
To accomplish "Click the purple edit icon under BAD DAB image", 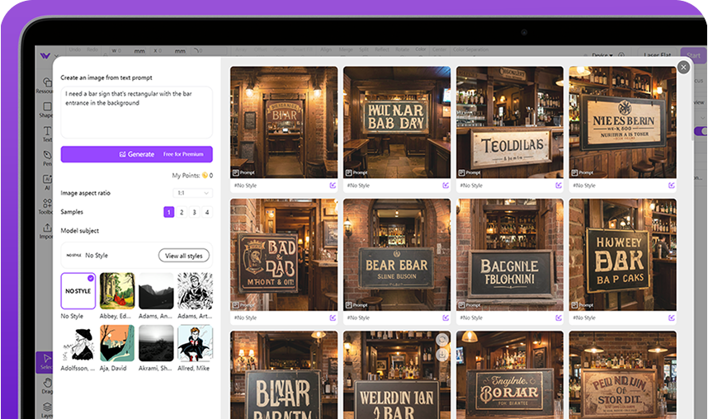I will [x=333, y=318].
